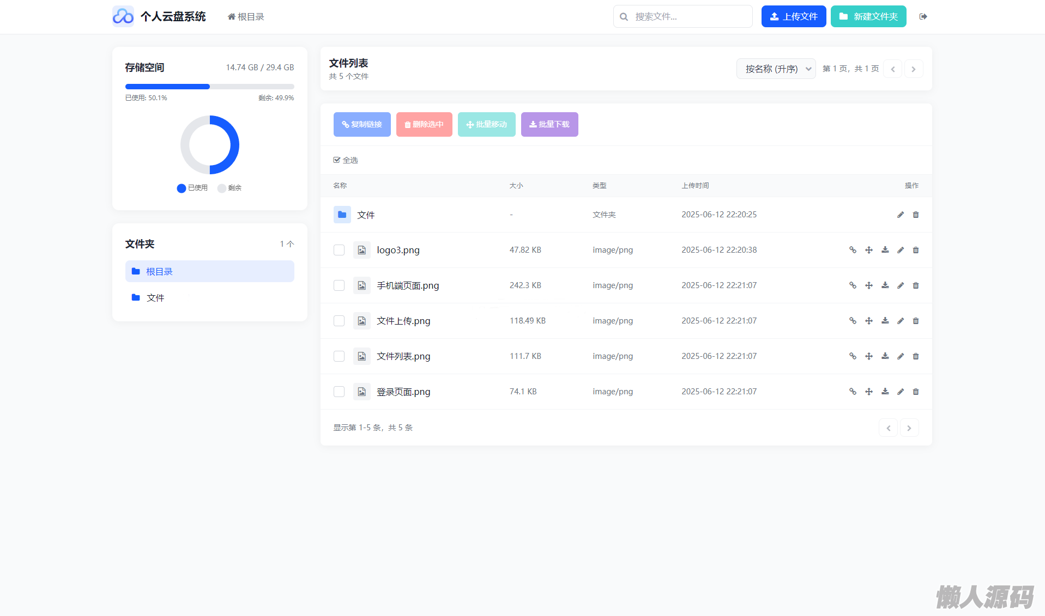Click the storage usage progress bar
This screenshot has height=616, width=1045.
tap(209, 87)
